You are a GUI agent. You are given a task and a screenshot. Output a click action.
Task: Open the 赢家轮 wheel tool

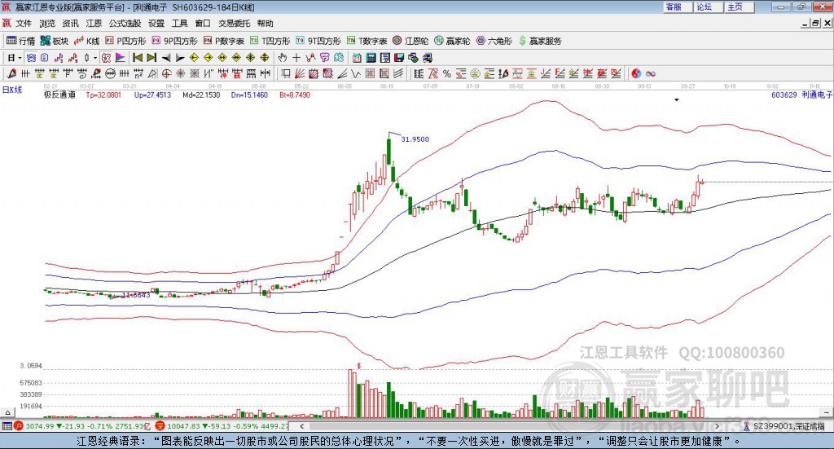click(452, 41)
